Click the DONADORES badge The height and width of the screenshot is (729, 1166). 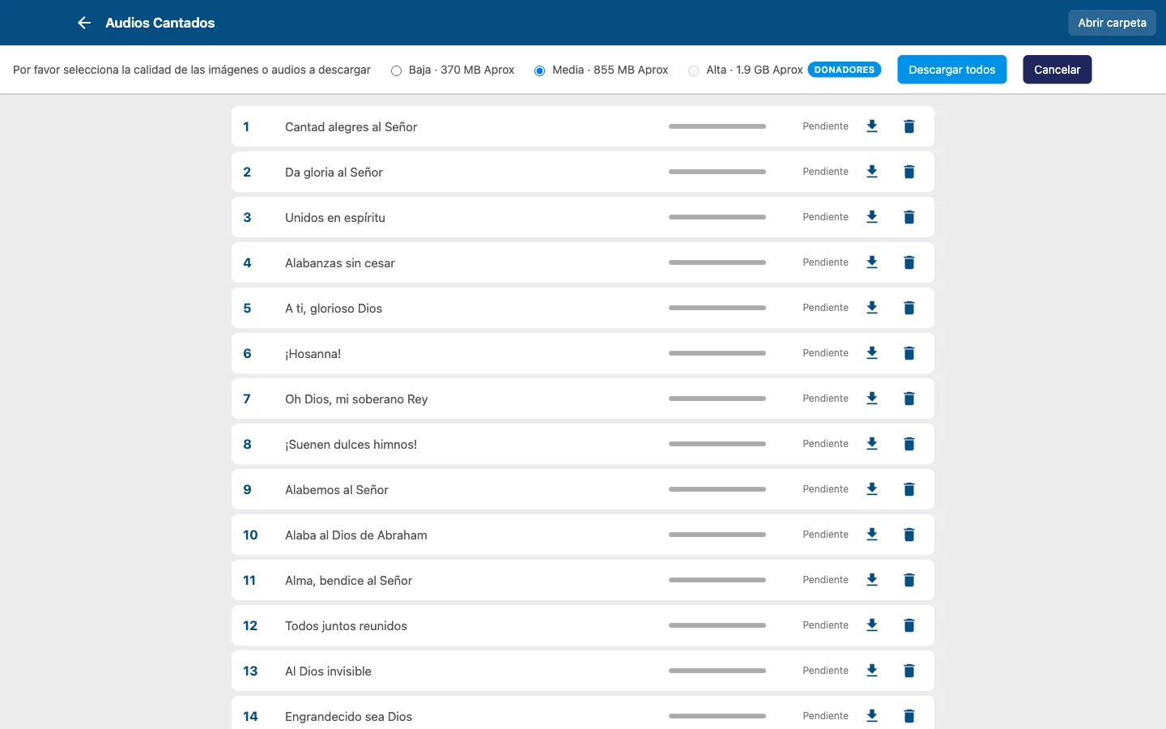coord(845,70)
